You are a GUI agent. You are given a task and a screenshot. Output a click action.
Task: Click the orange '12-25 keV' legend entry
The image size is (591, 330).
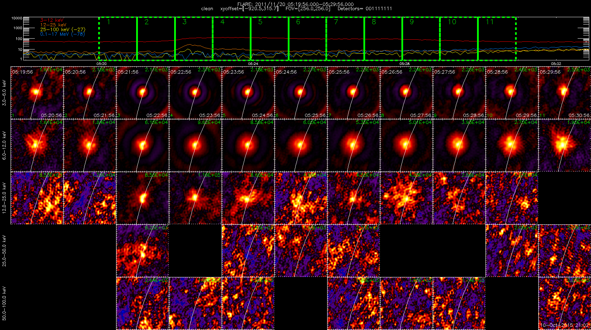pyautogui.click(x=53, y=25)
